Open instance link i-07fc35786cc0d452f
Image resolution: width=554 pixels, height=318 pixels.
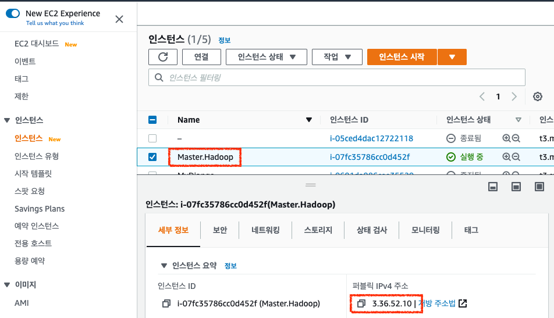tap(370, 157)
